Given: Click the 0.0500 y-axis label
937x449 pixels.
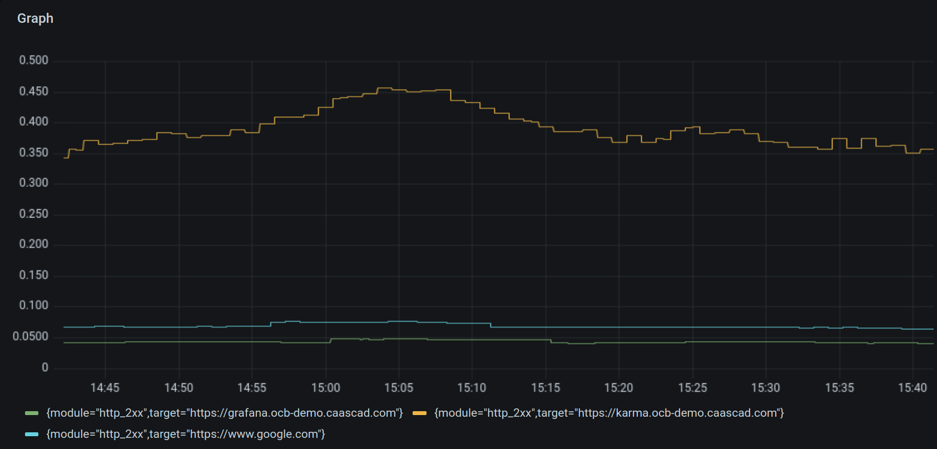Looking at the screenshot, I should 31,337.
